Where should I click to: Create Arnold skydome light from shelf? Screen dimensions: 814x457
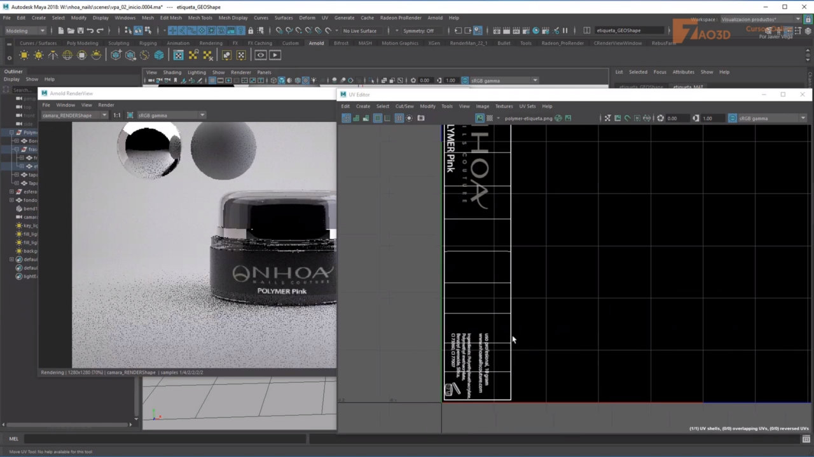pyautogui.click(x=67, y=55)
